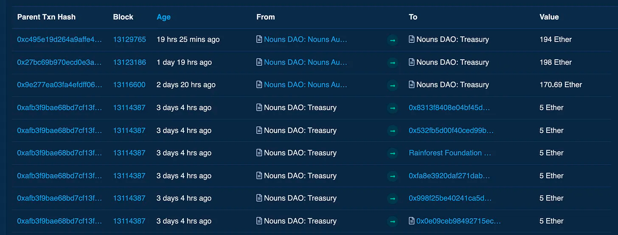Select the '194 Ether' value cell
This screenshot has height=235, width=618.
556,39
